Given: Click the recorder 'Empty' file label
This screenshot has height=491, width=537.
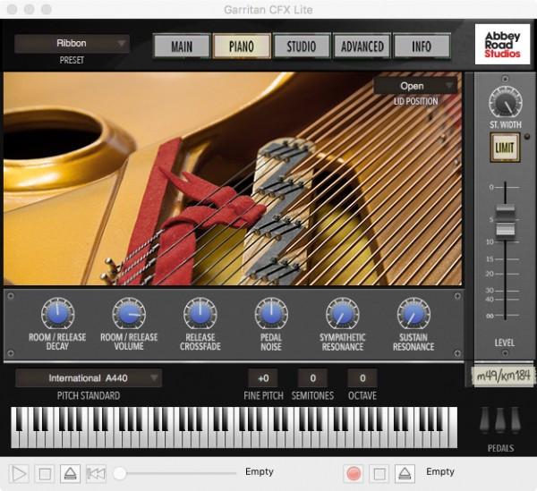Looking at the screenshot, I should point(440,472).
